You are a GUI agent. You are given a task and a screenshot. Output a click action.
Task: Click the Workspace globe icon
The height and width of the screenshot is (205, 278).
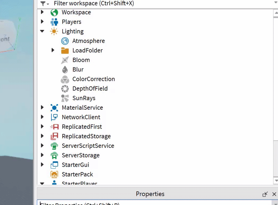point(54,12)
